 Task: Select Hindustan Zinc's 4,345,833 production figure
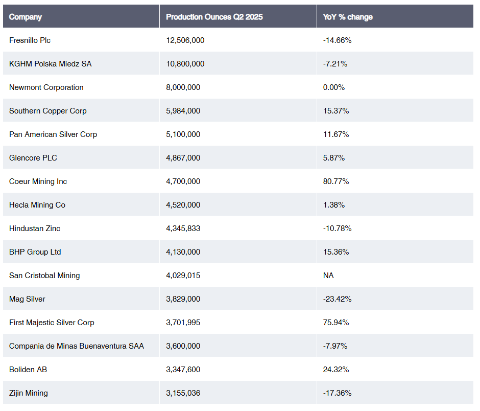tap(183, 229)
